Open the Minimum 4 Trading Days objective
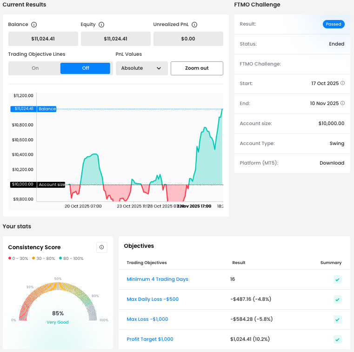 (x=157, y=279)
